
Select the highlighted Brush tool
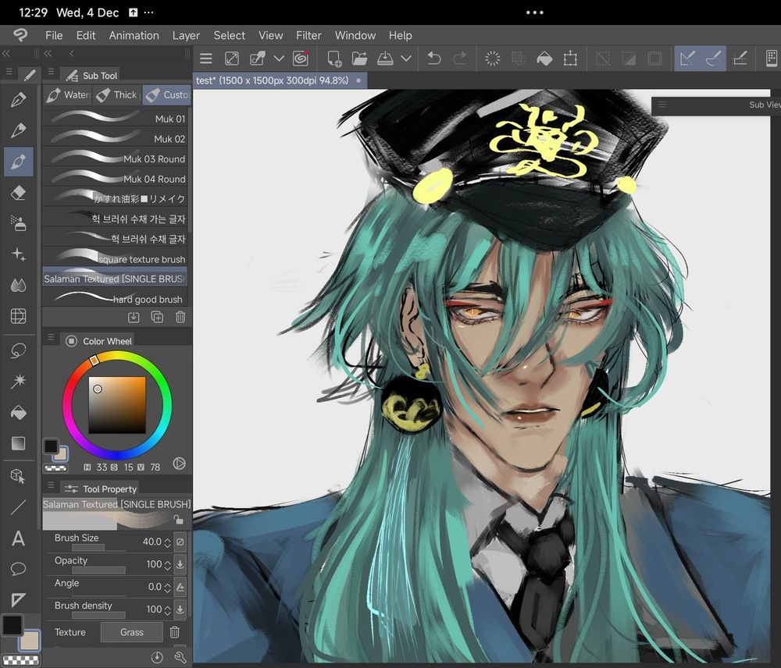pos(19,162)
